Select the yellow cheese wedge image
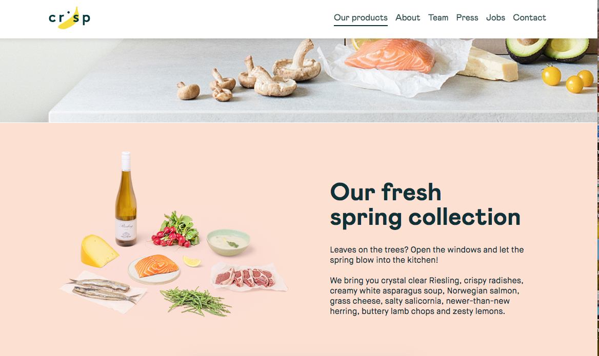 tap(99, 250)
